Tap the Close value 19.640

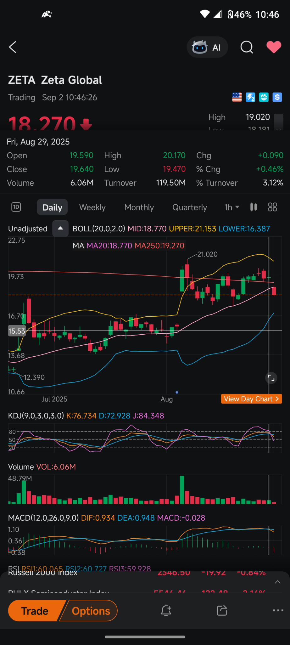click(x=82, y=169)
